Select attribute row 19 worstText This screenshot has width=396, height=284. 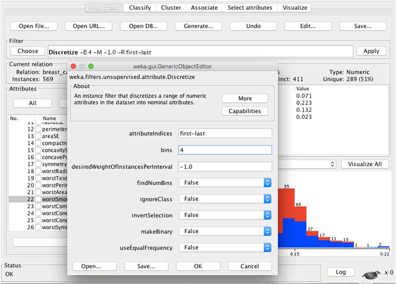38,178
